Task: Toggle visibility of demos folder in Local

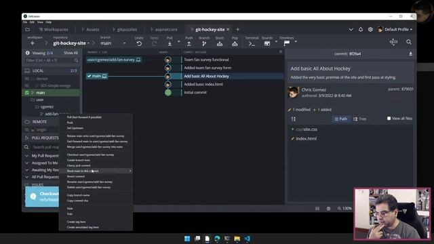Action: coord(27,79)
